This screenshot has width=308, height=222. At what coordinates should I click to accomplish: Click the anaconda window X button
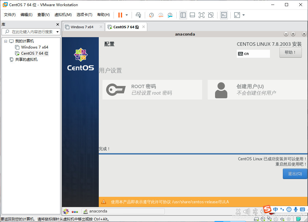click(x=304, y=34)
